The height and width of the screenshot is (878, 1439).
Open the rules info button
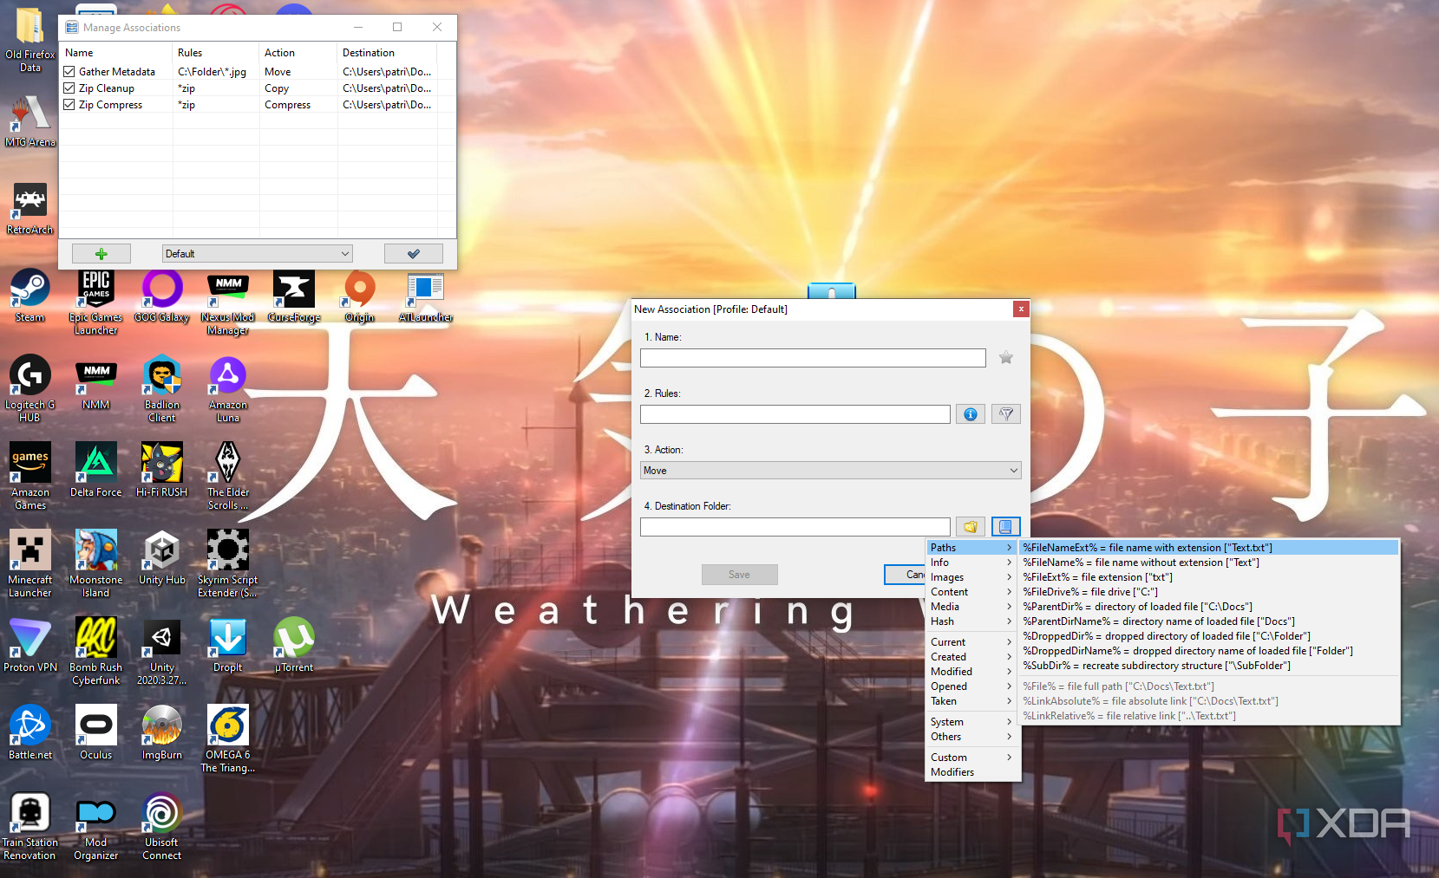pyautogui.click(x=971, y=414)
